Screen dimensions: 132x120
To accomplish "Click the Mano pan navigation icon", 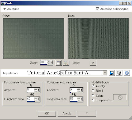I will (x=93, y=63).
